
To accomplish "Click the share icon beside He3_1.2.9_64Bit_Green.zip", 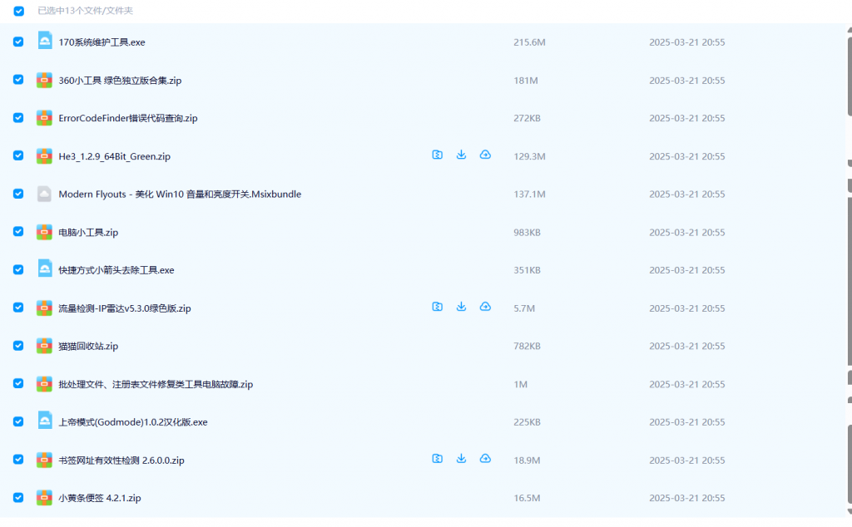I will pos(437,155).
